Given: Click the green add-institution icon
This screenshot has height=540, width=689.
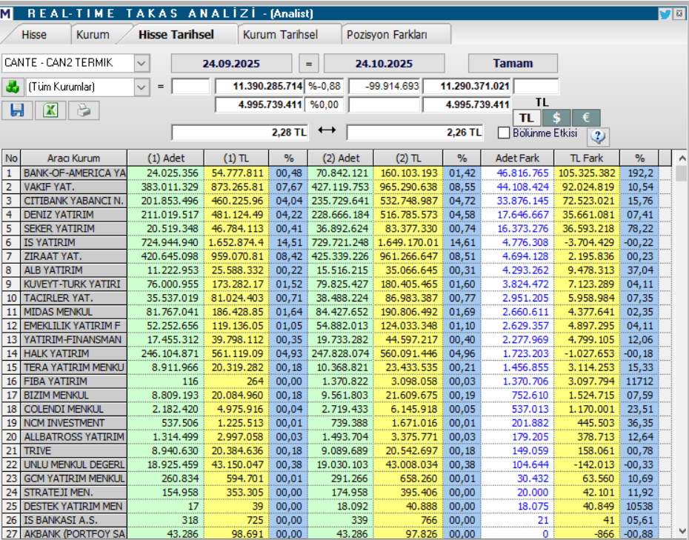Looking at the screenshot, I should (13, 87).
